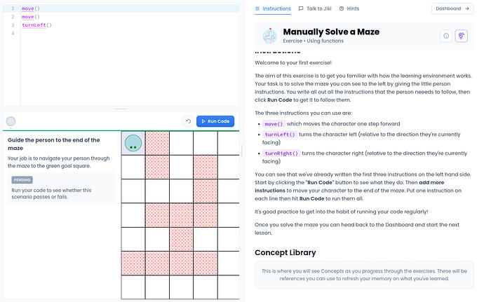
Task: Click the turnLeft() line in editor
Action: pos(36,25)
